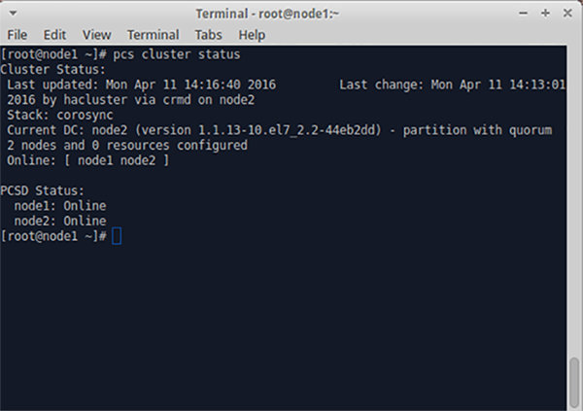This screenshot has width=583, height=411.
Task: Close the terminal window
Action: 567,14
